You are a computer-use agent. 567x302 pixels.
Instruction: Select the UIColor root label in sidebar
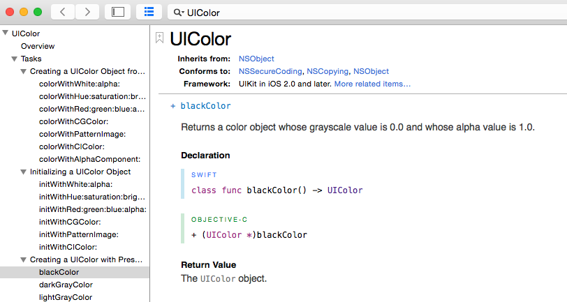pos(26,33)
